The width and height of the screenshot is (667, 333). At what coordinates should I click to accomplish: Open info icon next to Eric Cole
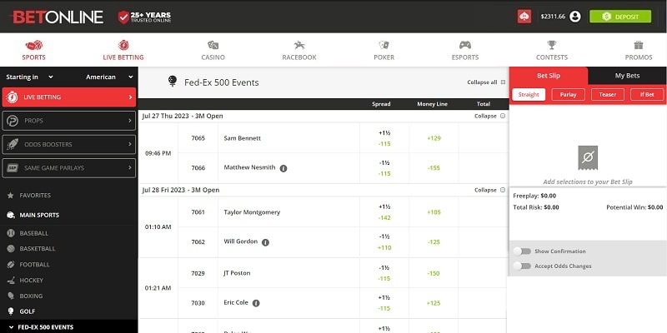pyautogui.click(x=256, y=303)
